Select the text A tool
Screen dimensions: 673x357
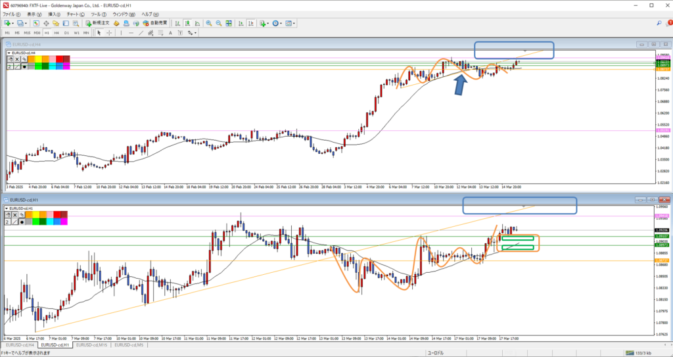(x=170, y=33)
